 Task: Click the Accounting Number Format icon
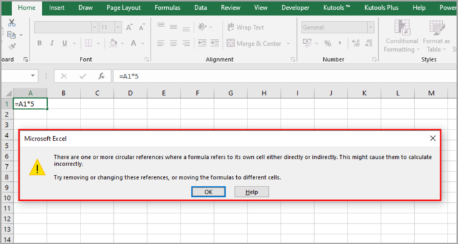point(307,43)
